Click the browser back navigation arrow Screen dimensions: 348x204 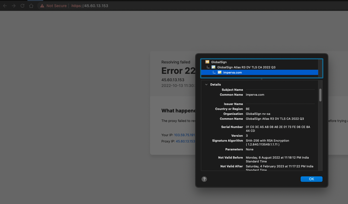click(5, 5)
